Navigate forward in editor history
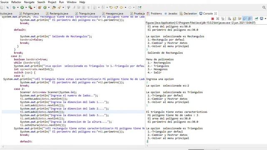This screenshot has width=267, height=150. (130, 7)
